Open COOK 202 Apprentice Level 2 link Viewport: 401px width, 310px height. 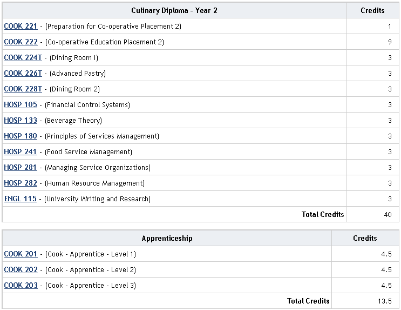tap(21, 269)
